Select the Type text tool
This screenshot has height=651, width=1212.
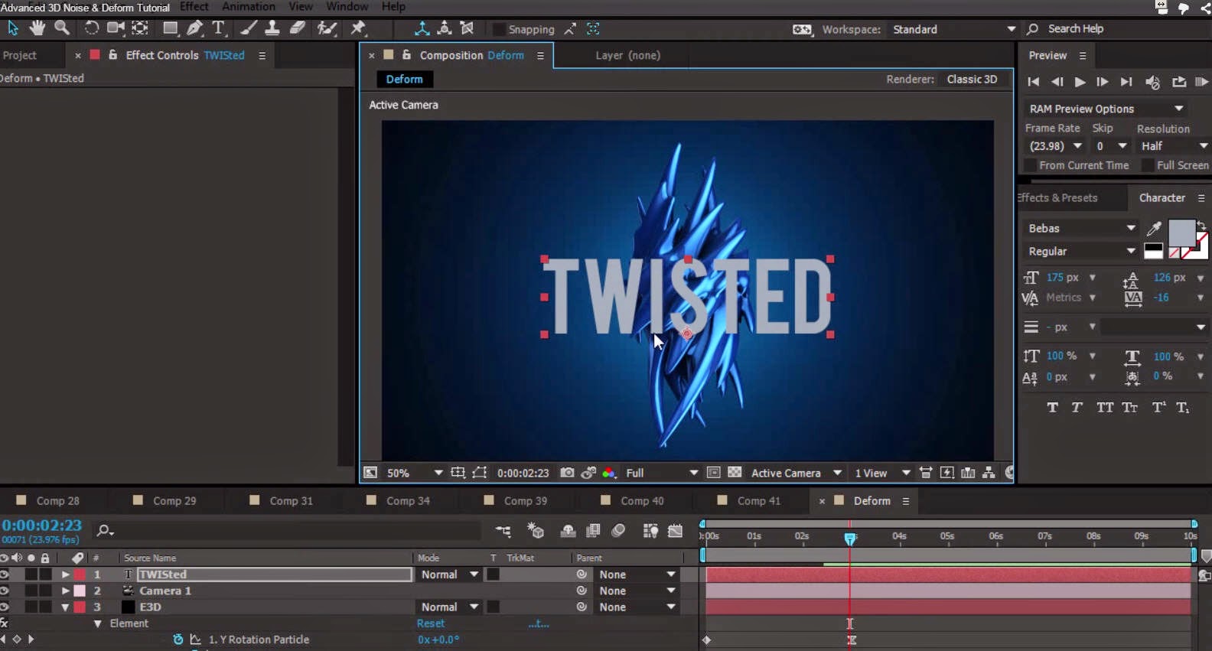219,28
